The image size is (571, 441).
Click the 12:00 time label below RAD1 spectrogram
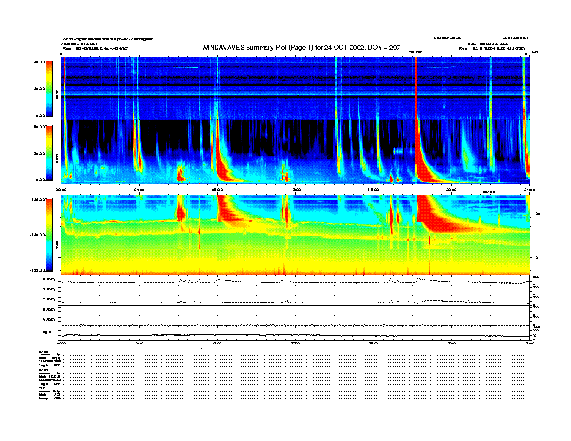pos(296,190)
